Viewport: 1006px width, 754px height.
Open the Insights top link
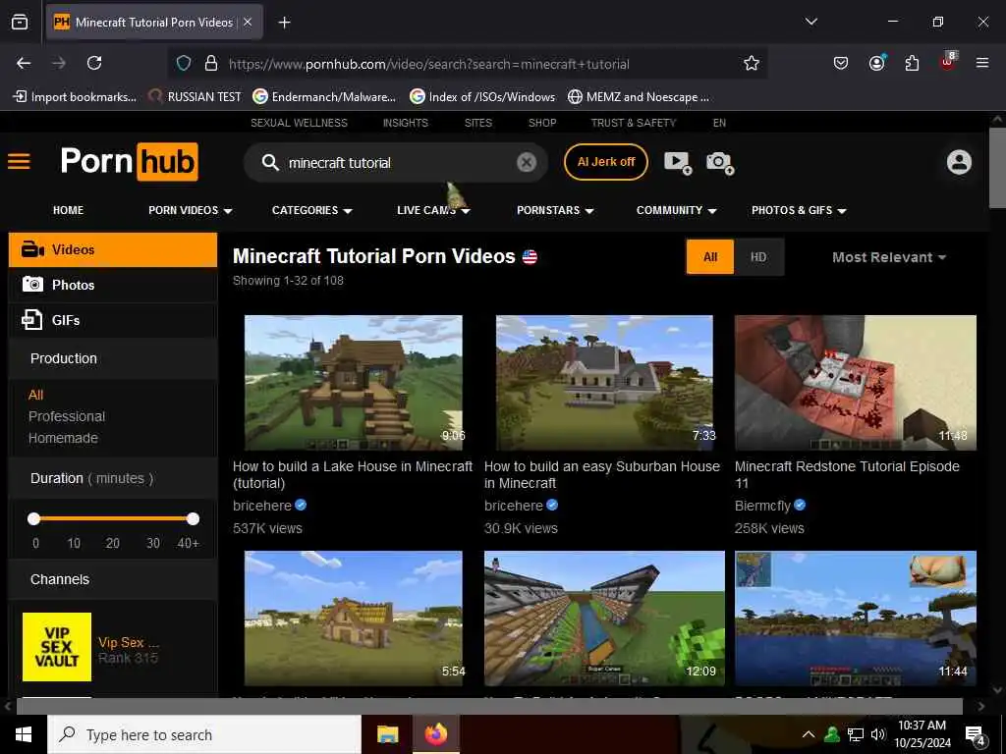[406, 123]
